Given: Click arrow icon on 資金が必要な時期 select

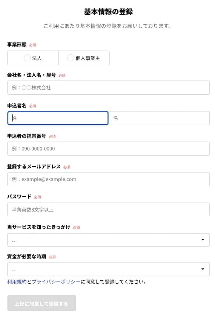Looking at the screenshot, I should coord(203,269).
